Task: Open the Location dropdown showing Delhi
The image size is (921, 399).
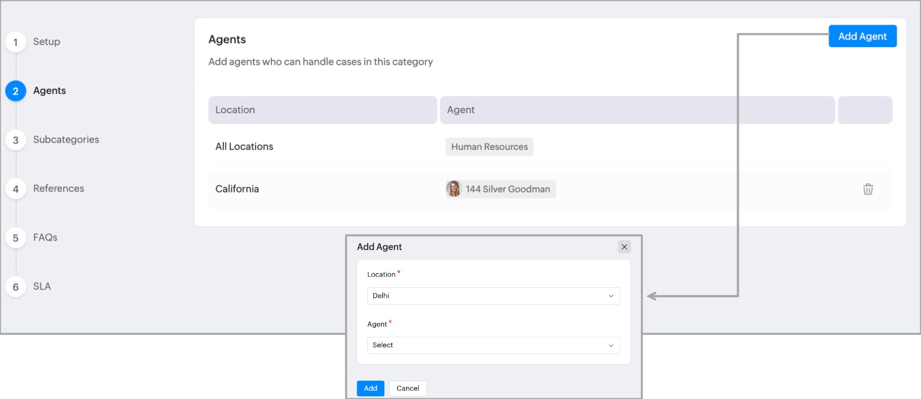Action: 493,296
